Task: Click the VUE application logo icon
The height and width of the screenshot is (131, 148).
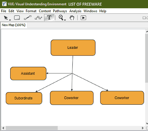Action: click(4, 4)
